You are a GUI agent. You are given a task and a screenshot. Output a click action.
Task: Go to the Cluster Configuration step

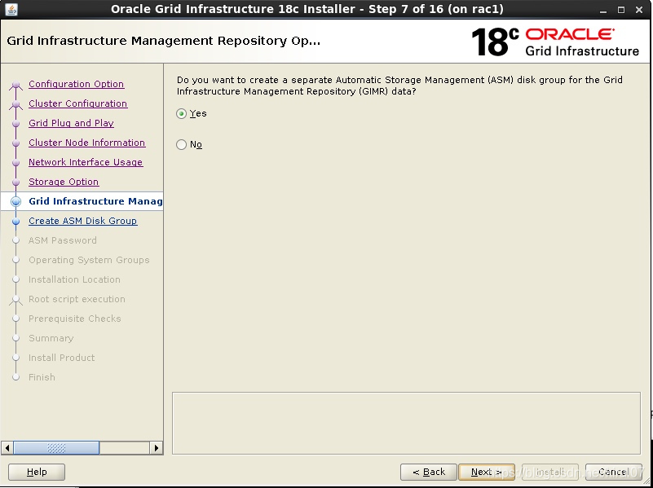[x=78, y=103]
